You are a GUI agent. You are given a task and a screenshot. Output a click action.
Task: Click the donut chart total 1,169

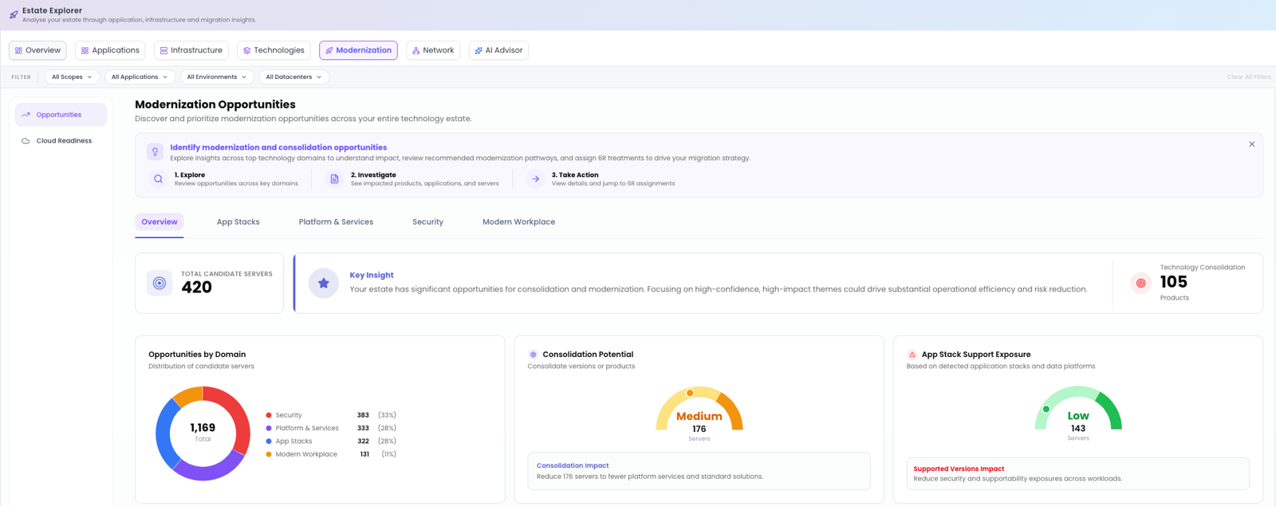[203, 428]
